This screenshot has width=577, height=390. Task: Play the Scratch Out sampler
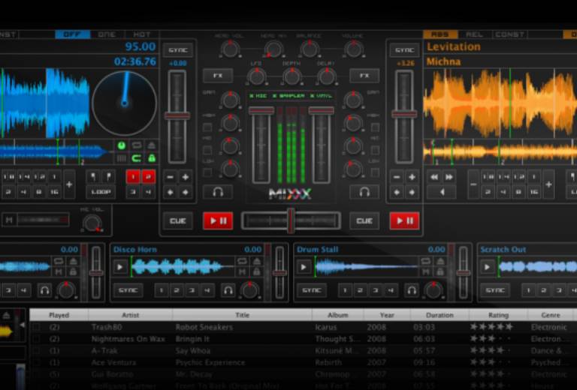(487, 267)
